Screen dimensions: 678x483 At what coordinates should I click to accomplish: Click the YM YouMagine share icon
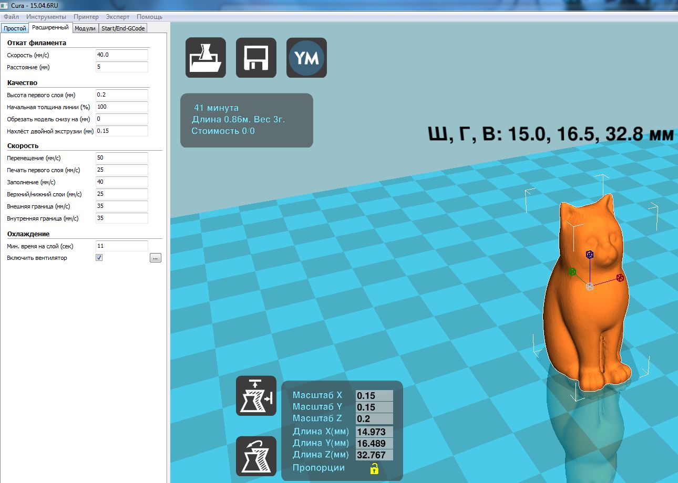(x=306, y=58)
